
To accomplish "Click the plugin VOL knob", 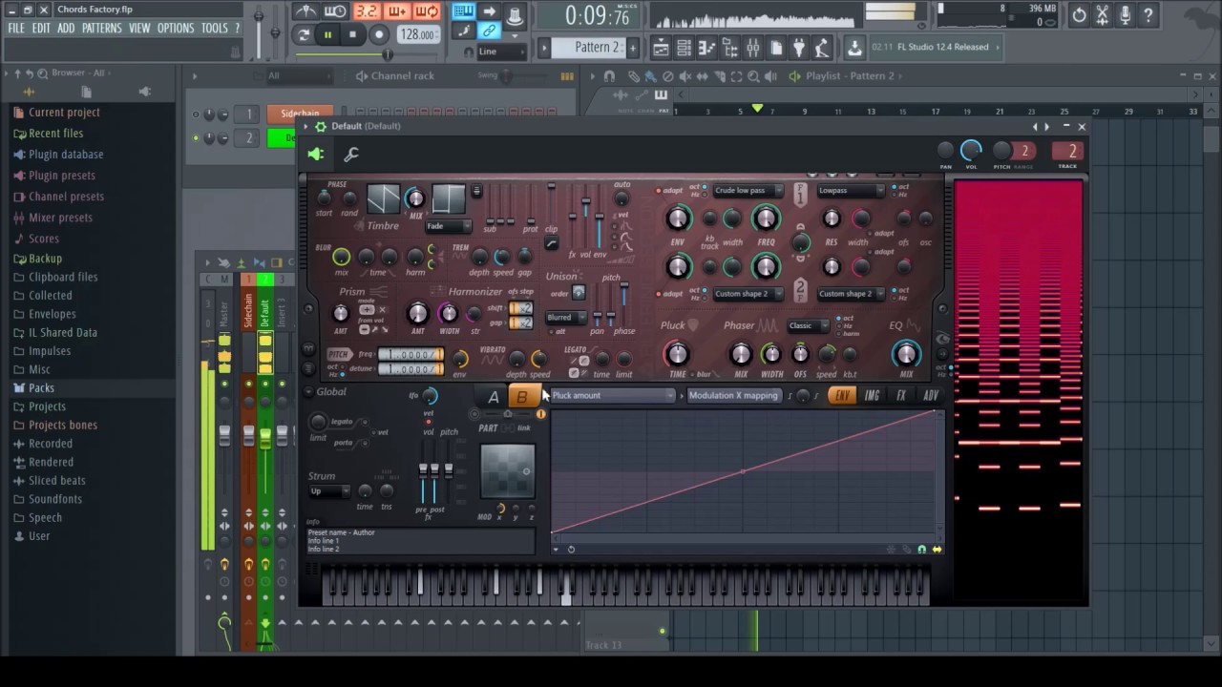I will 971,150.
